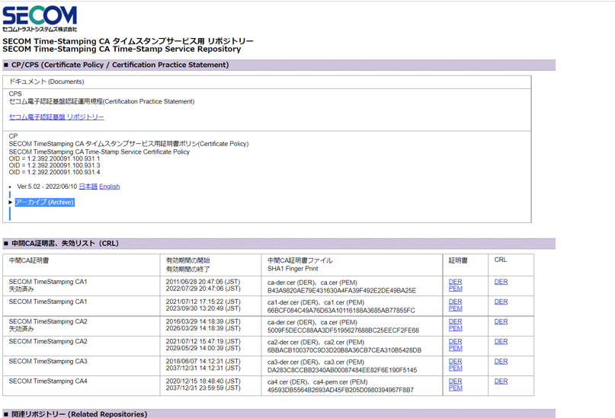Screen dimensions: 615x418
Task: Click the 2020/12/15 18:48:40 (JST) validity start
Action: (203, 381)
